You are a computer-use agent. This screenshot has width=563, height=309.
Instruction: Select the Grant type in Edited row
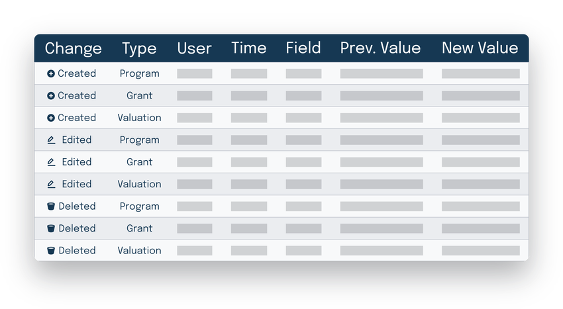(x=139, y=162)
